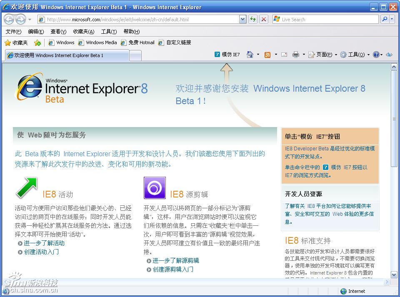Image resolution: width=400 pixels, height=297 pixels.
Task: Follow the 进一步了解活动 link
Action: pos(44,243)
